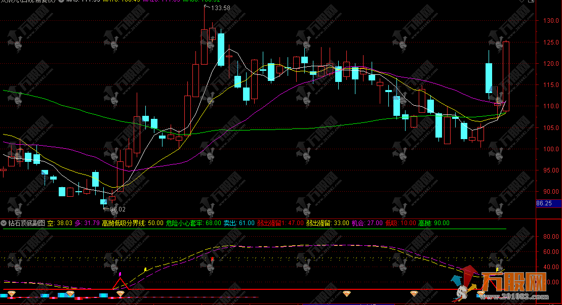Image resolution: width=562 pixels, height=305 pixels.
Task: Click the 机会 27.00 indicator label
Action: [x=368, y=223]
